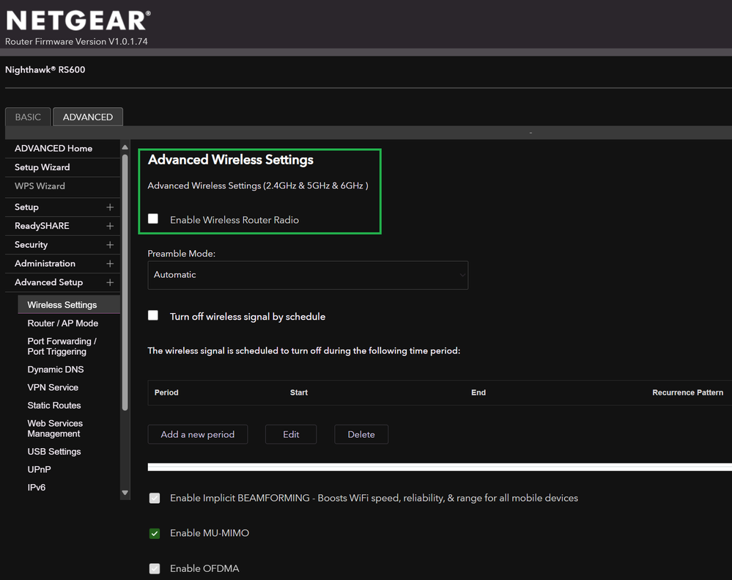The width and height of the screenshot is (732, 580).
Task: Expand ReadySHARE with its plus icon
Action: pyautogui.click(x=110, y=226)
